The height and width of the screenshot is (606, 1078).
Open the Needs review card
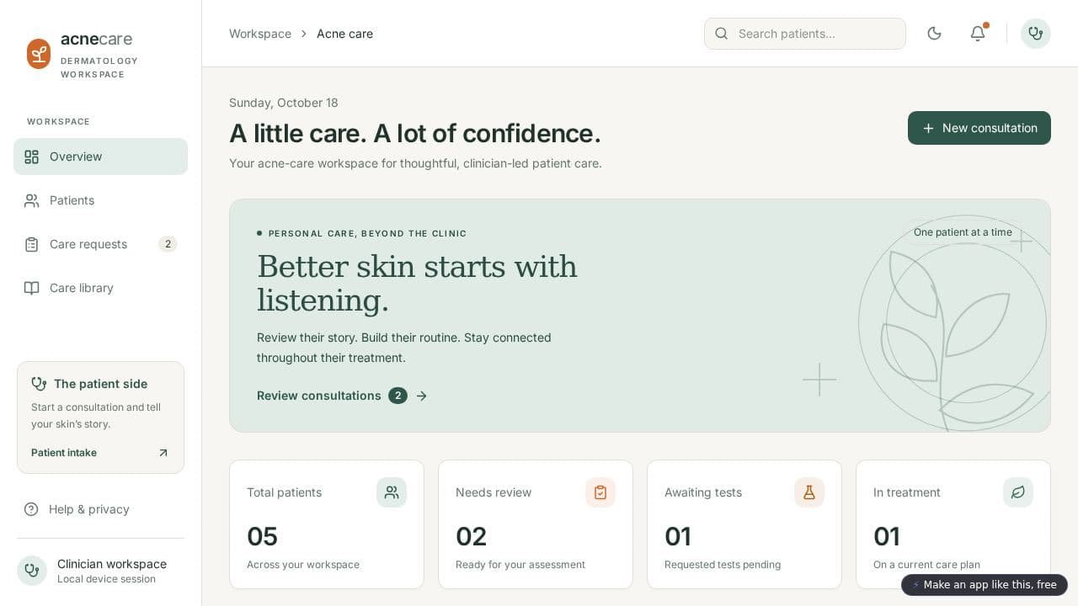point(536,524)
